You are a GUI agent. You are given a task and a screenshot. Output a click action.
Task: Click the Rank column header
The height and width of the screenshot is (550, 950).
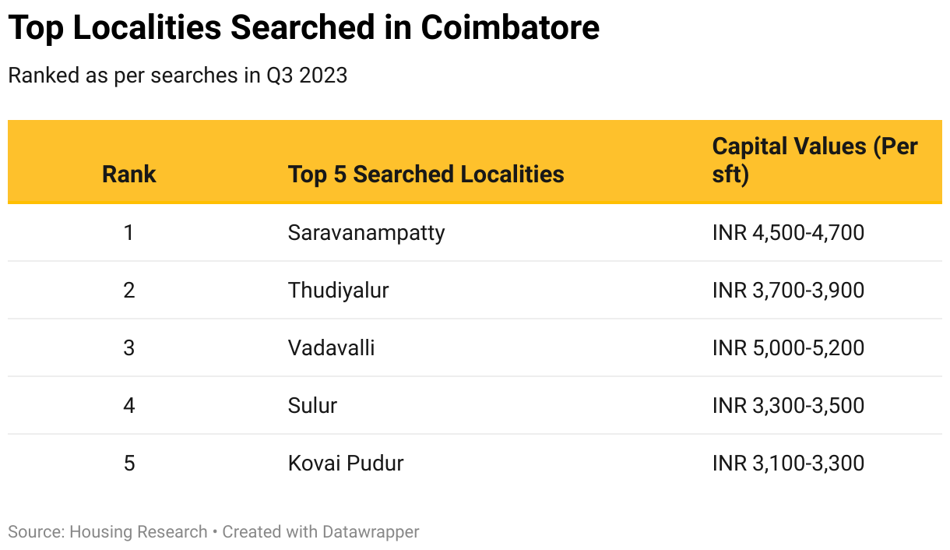[128, 174]
